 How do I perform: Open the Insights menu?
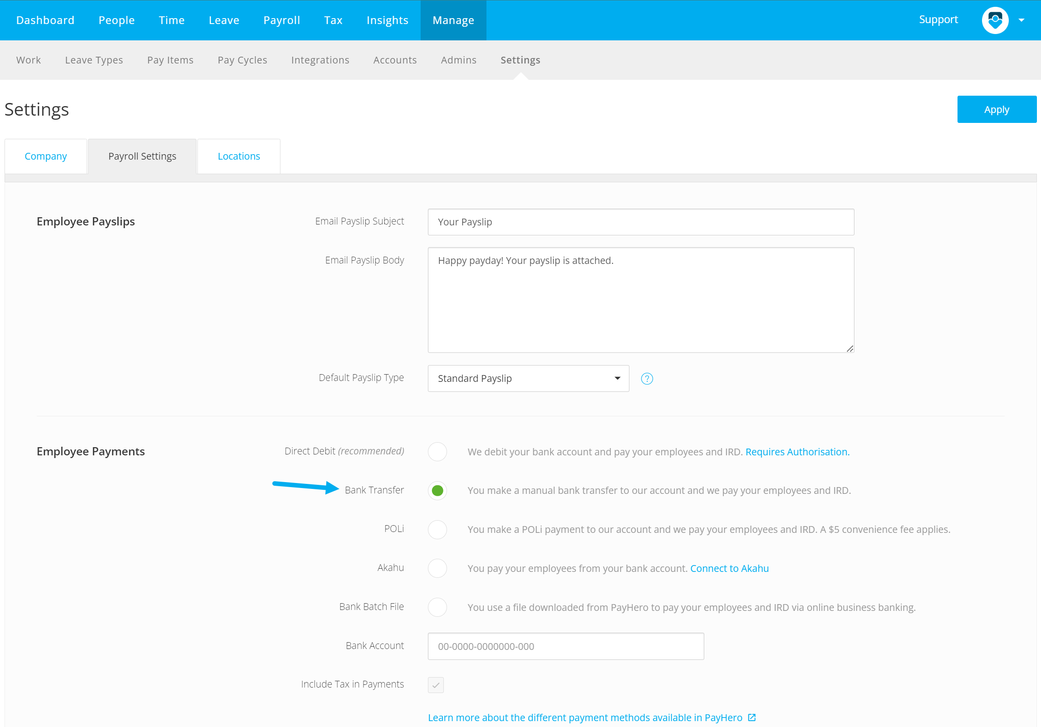coord(387,20)
